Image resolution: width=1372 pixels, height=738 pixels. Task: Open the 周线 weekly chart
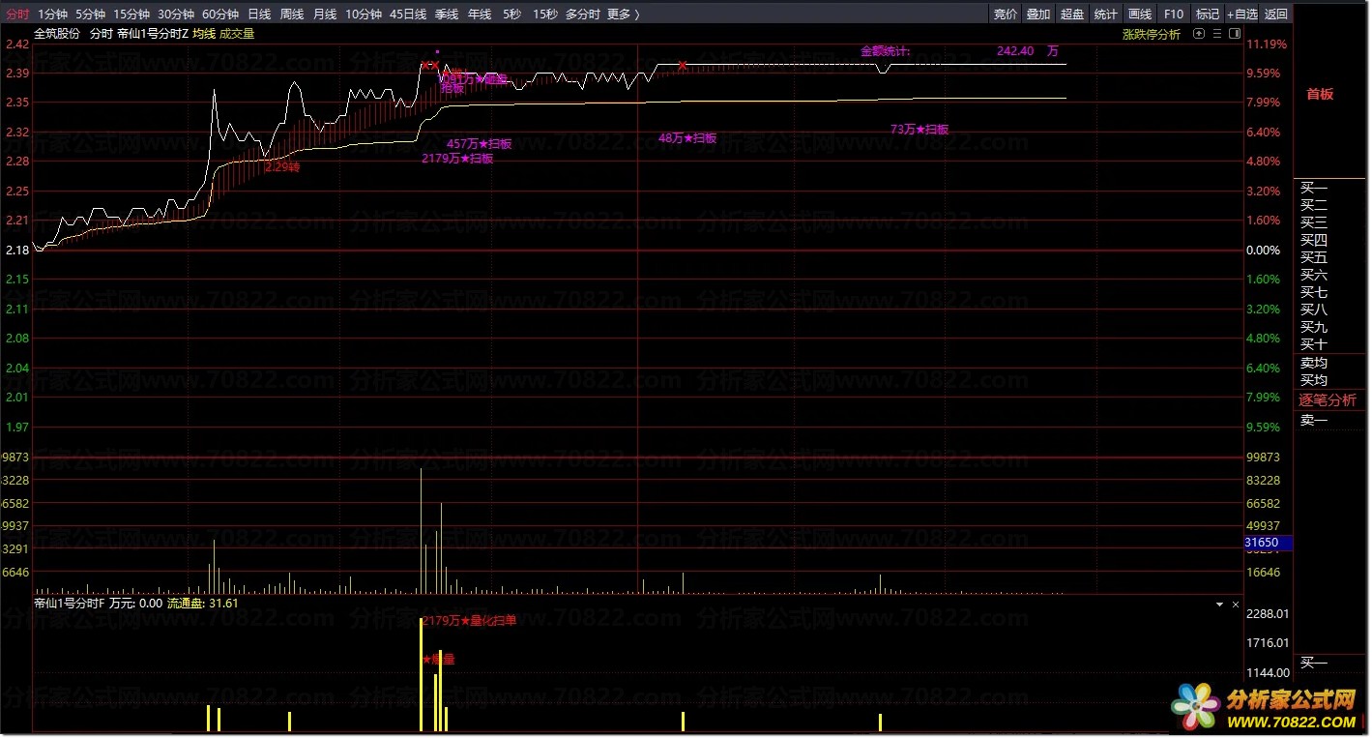292,14
